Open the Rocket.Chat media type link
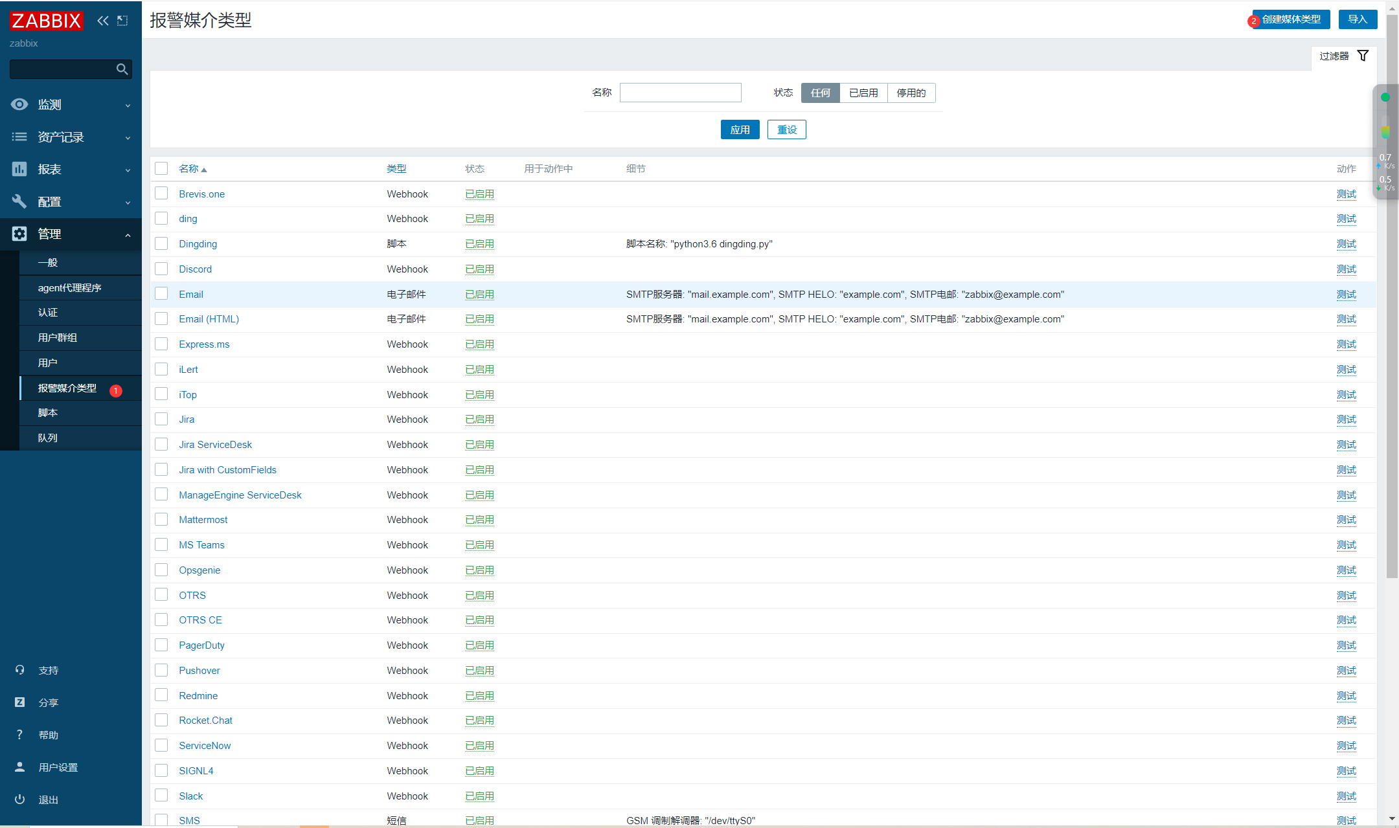This screenshot has height=828, width=1399. (205, 721)
